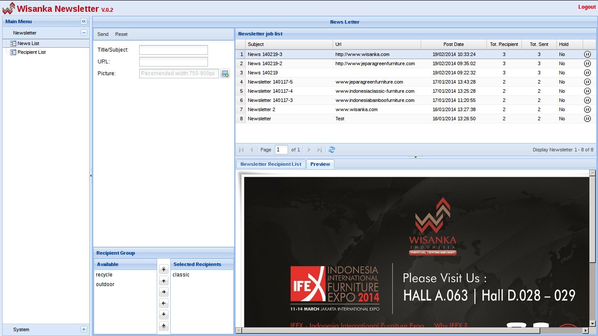
Task: Toggle hold for 'Newsletter 140117-4'
Action: (x=587, y=91)
